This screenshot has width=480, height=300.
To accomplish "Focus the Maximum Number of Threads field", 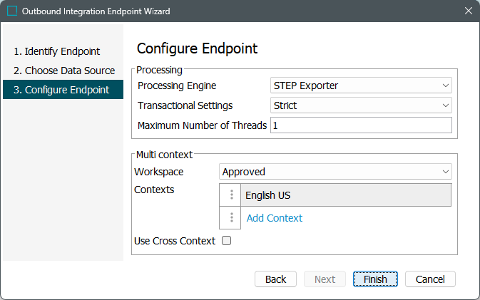I will click(361, 125).
